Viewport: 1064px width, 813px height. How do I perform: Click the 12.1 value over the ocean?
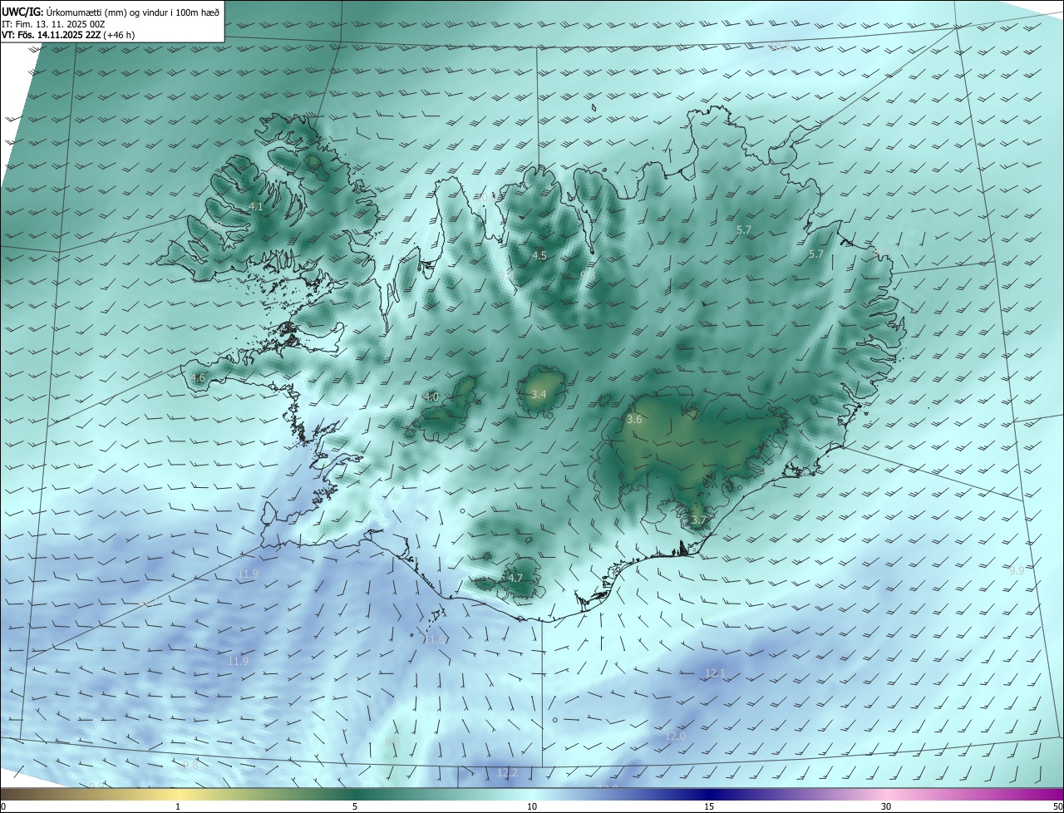pyautogui.click(x=716, y=673)
